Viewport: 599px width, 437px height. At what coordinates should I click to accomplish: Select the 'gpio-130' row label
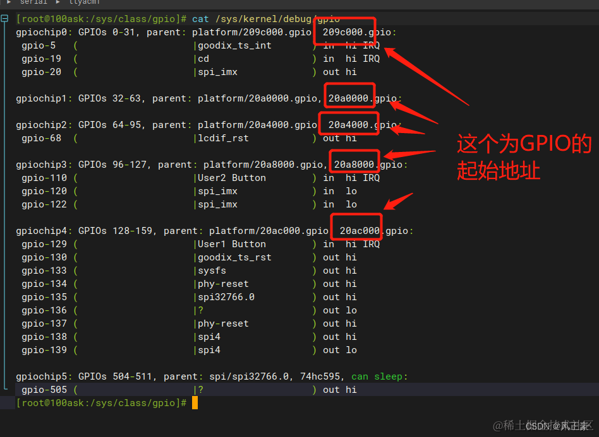pos(44,257)
